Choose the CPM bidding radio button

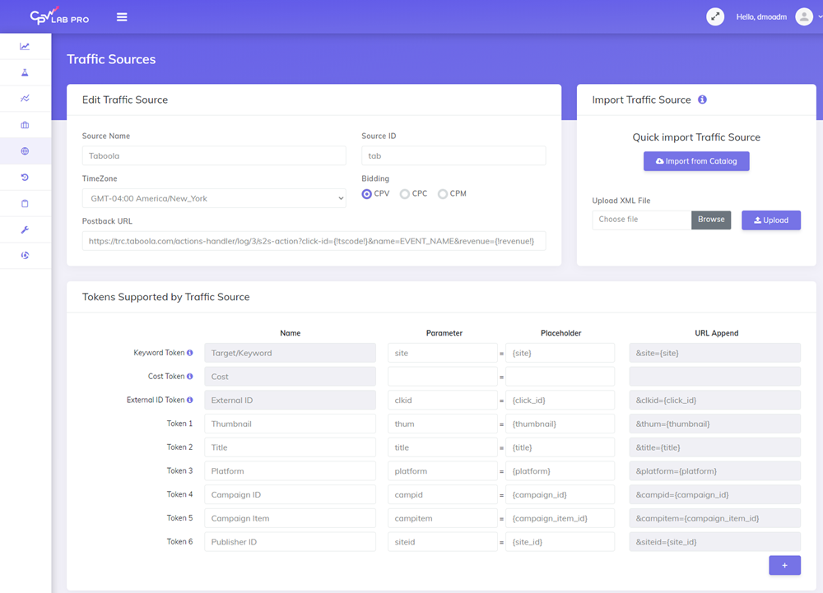(443, 194)
